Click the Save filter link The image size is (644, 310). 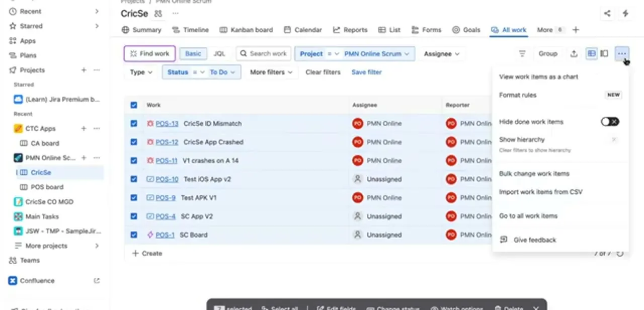(x=366, y=72)
